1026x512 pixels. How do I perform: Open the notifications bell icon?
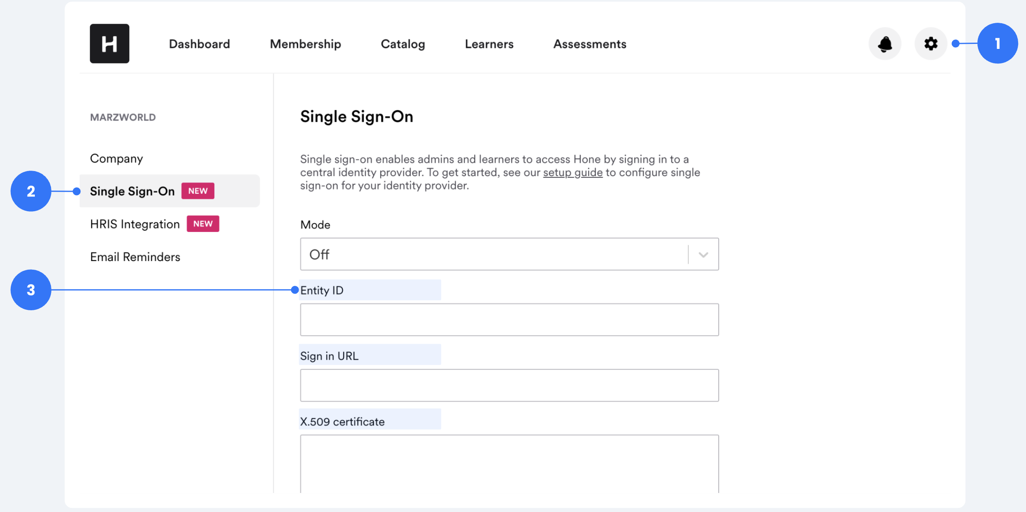(x=885, y=43)
